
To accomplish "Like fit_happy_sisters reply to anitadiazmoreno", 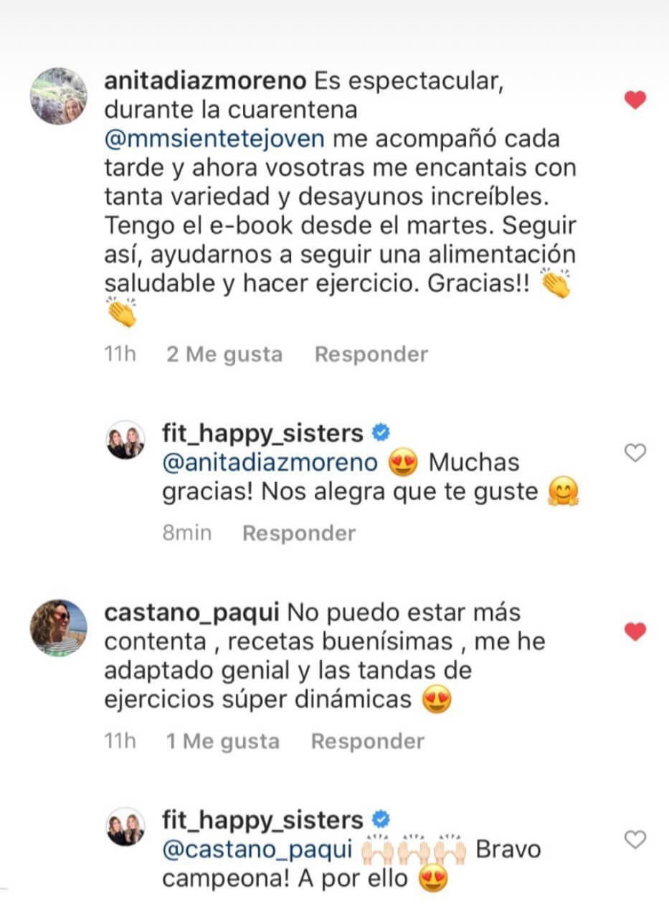I will pos(635,452).
